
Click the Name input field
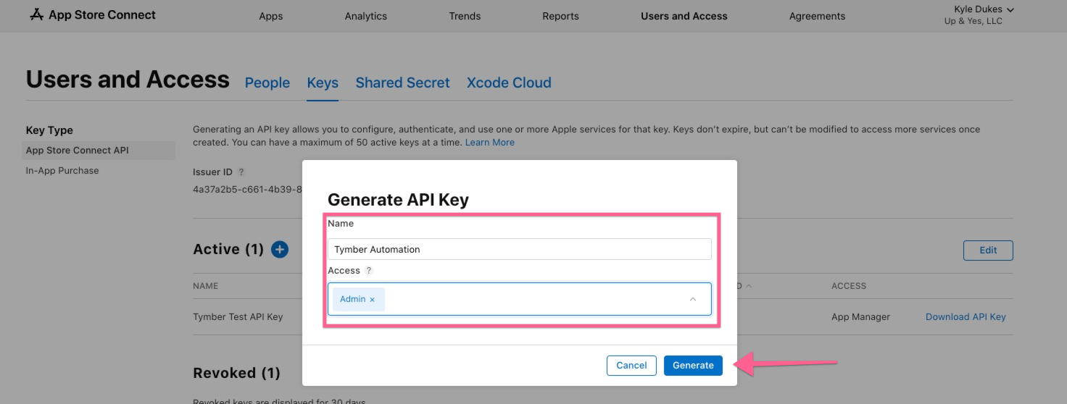(519, 249)
